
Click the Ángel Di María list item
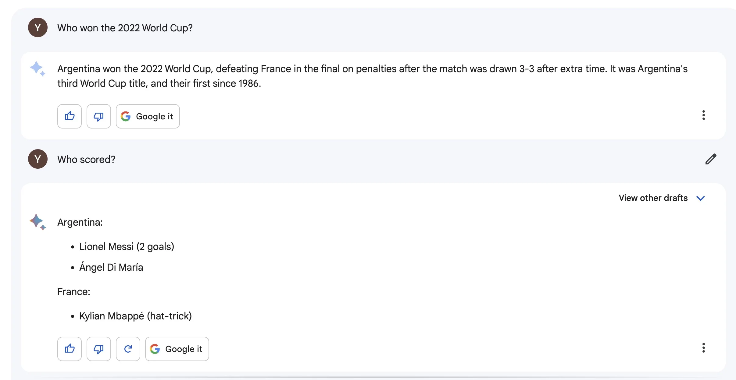111,267
